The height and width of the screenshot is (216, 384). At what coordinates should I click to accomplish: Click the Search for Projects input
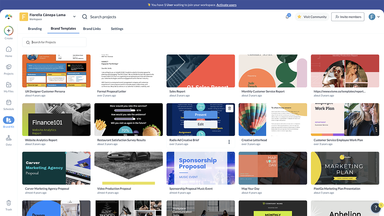tap(54, 42)
